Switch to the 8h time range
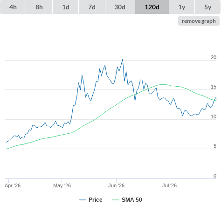The image size is (221, 212). [x=39, y=7]
